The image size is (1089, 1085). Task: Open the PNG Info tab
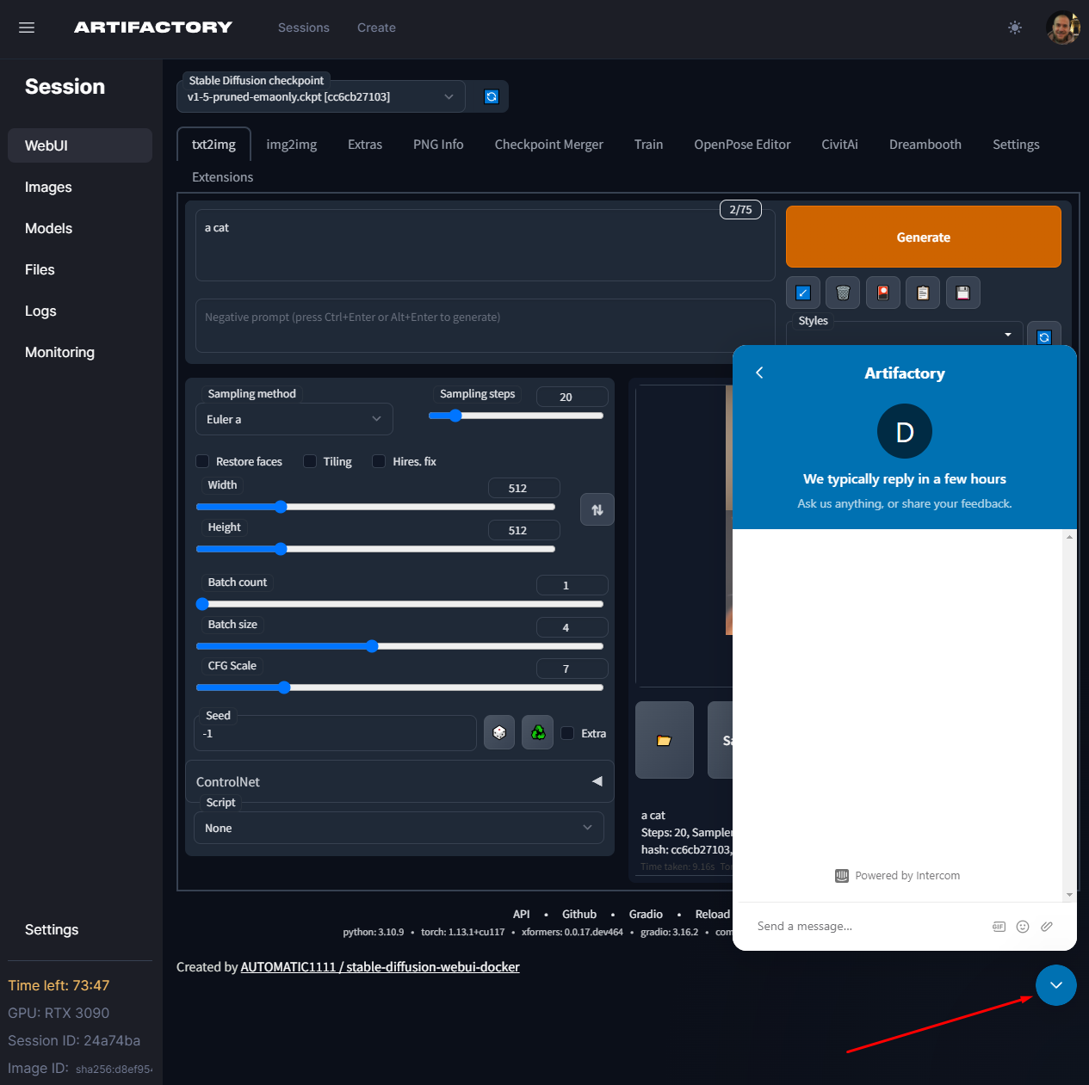click(x=438, y=145)
